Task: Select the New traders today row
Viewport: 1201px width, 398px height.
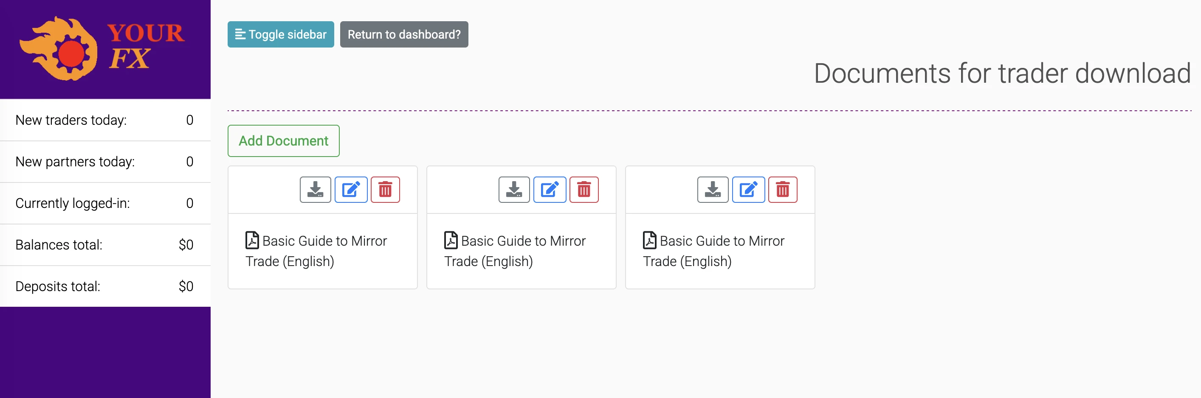Action: point(104,120)
